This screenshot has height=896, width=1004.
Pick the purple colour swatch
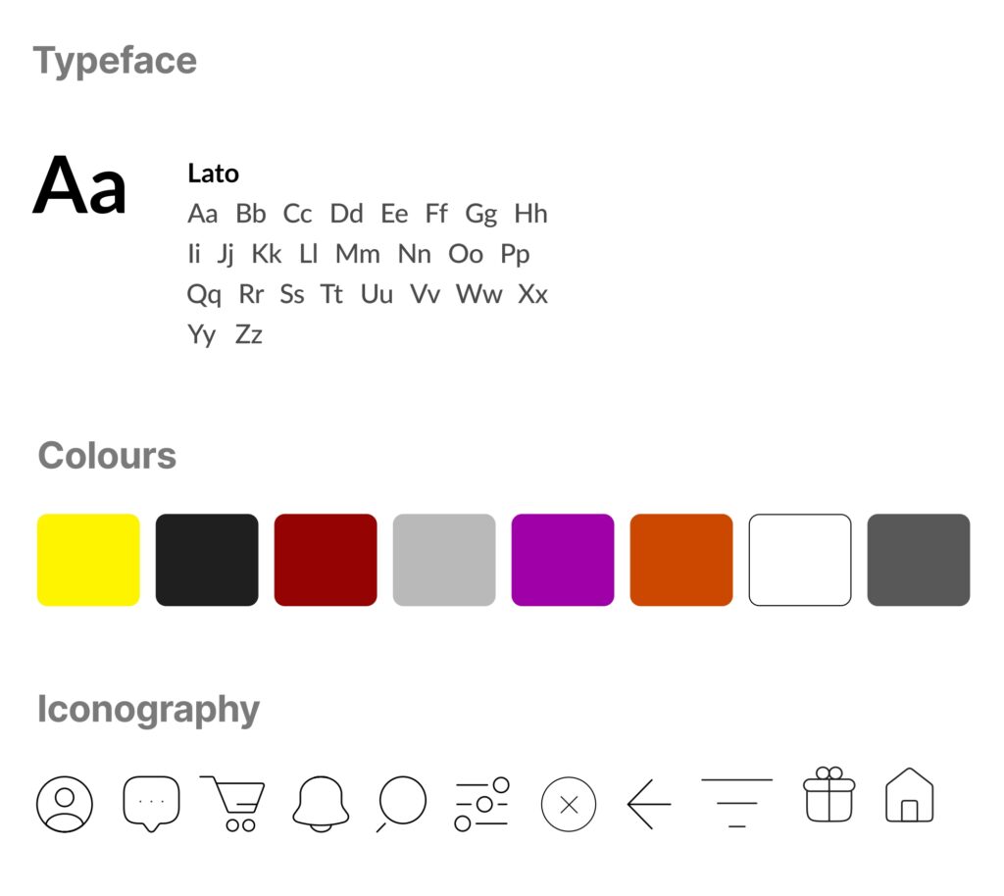[563, 560]
